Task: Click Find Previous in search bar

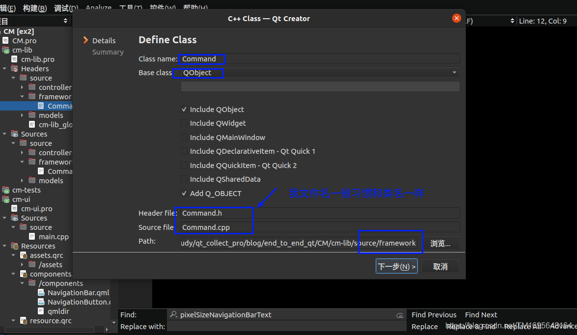Action: [x=434, y=315]
